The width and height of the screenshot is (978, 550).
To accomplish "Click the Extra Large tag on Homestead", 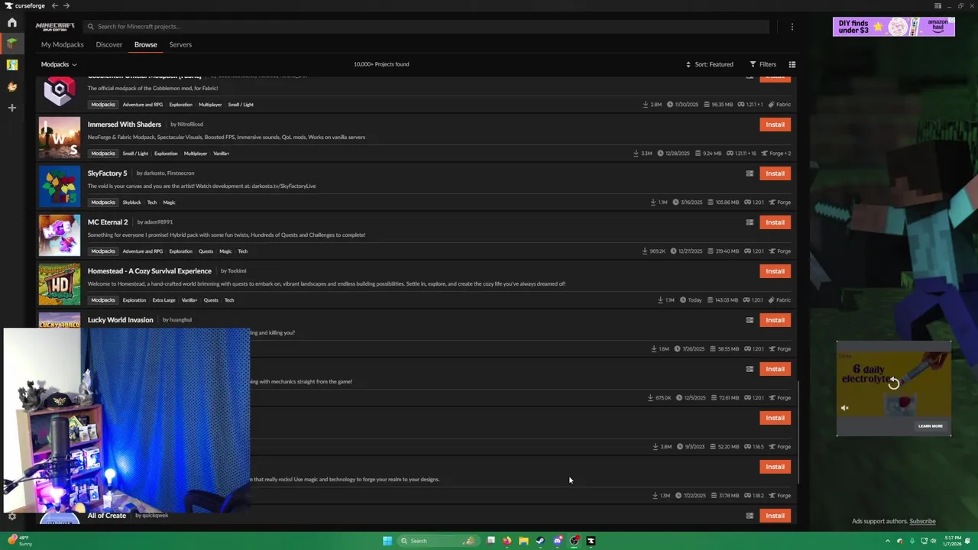I will point(164,300).
